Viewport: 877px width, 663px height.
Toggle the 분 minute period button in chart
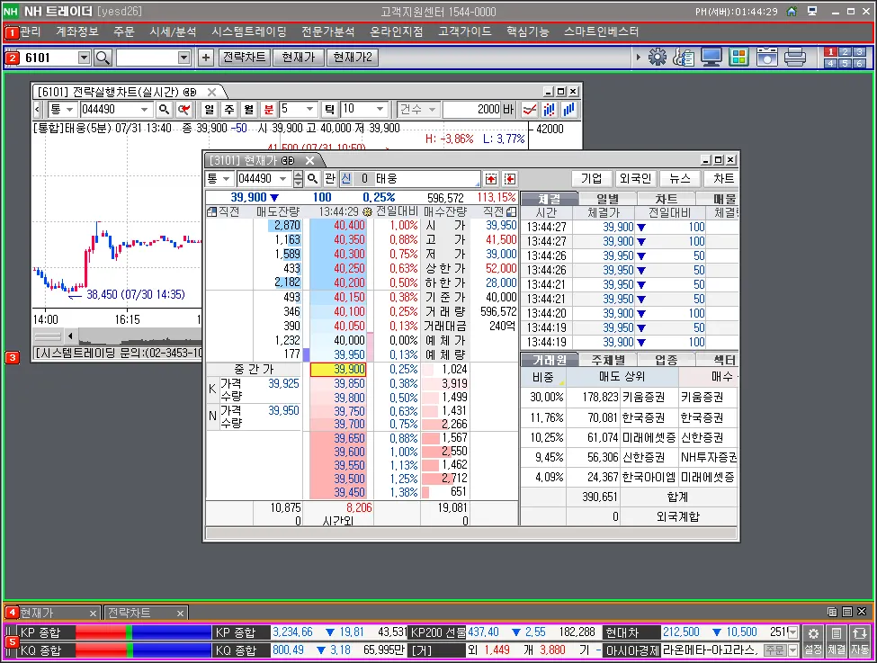[269, 109]
